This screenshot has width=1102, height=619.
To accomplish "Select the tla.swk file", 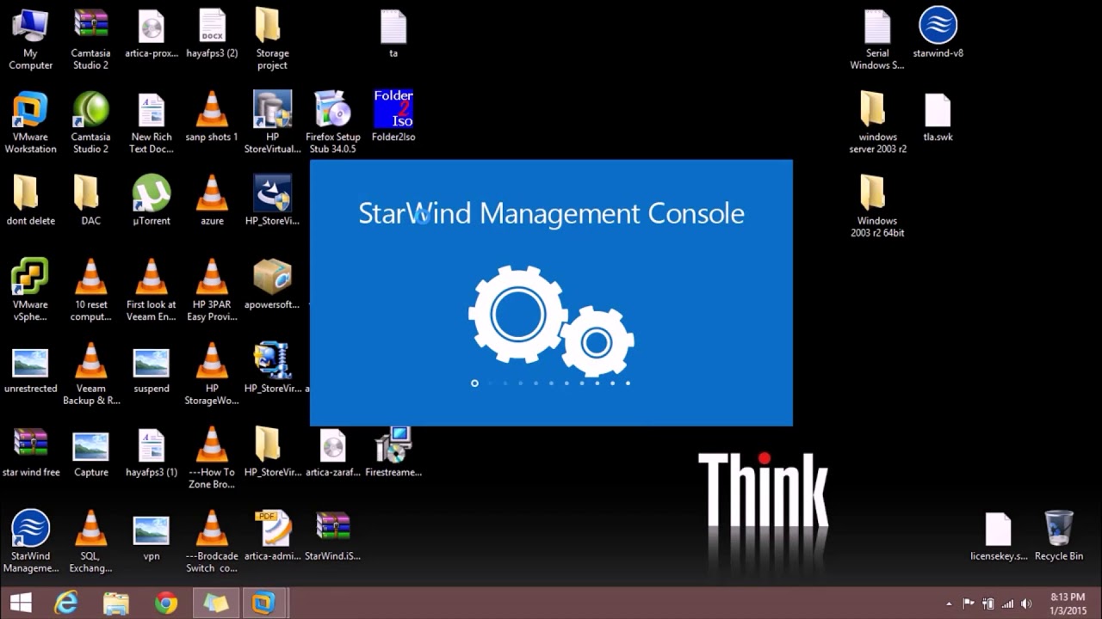I will 938,118.
